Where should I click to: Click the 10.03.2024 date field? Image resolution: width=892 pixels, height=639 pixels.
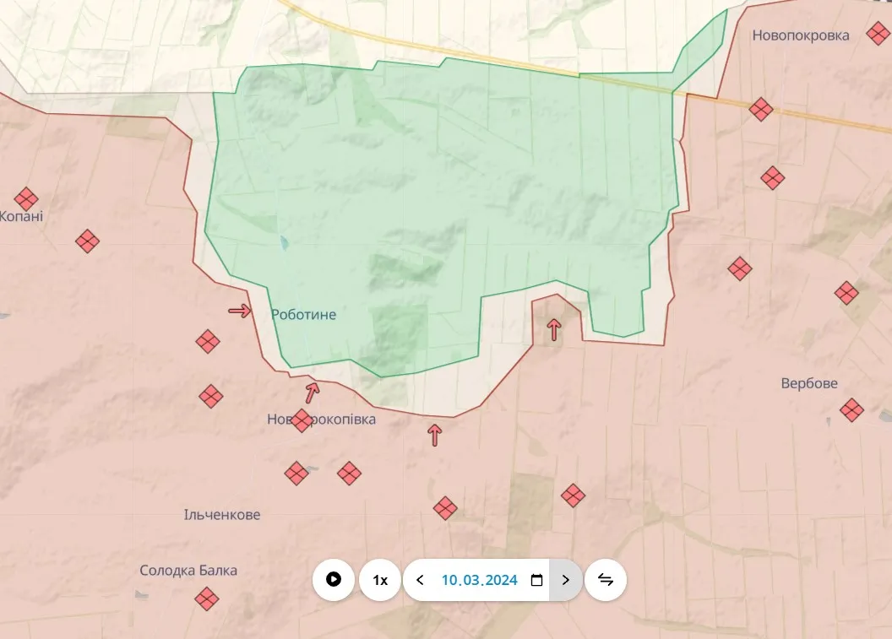pyautogui.click(x=479, y=580)
